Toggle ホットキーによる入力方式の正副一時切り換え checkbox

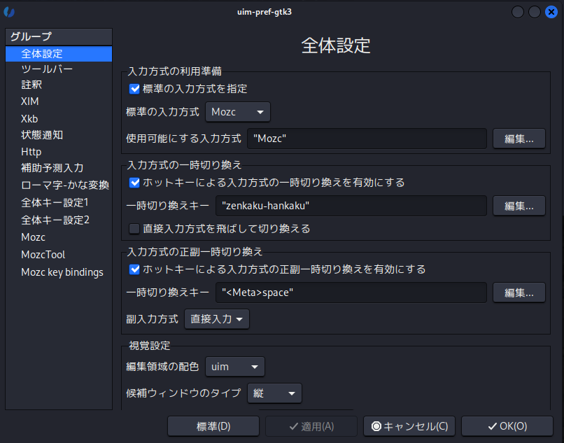coord(134,269)
